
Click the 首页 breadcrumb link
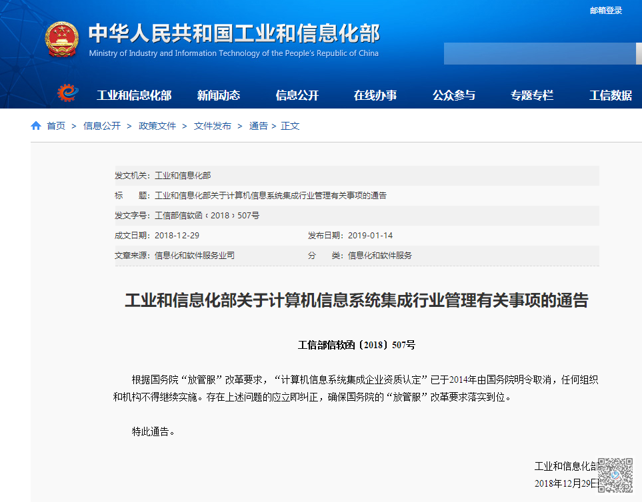pos(56,126)
